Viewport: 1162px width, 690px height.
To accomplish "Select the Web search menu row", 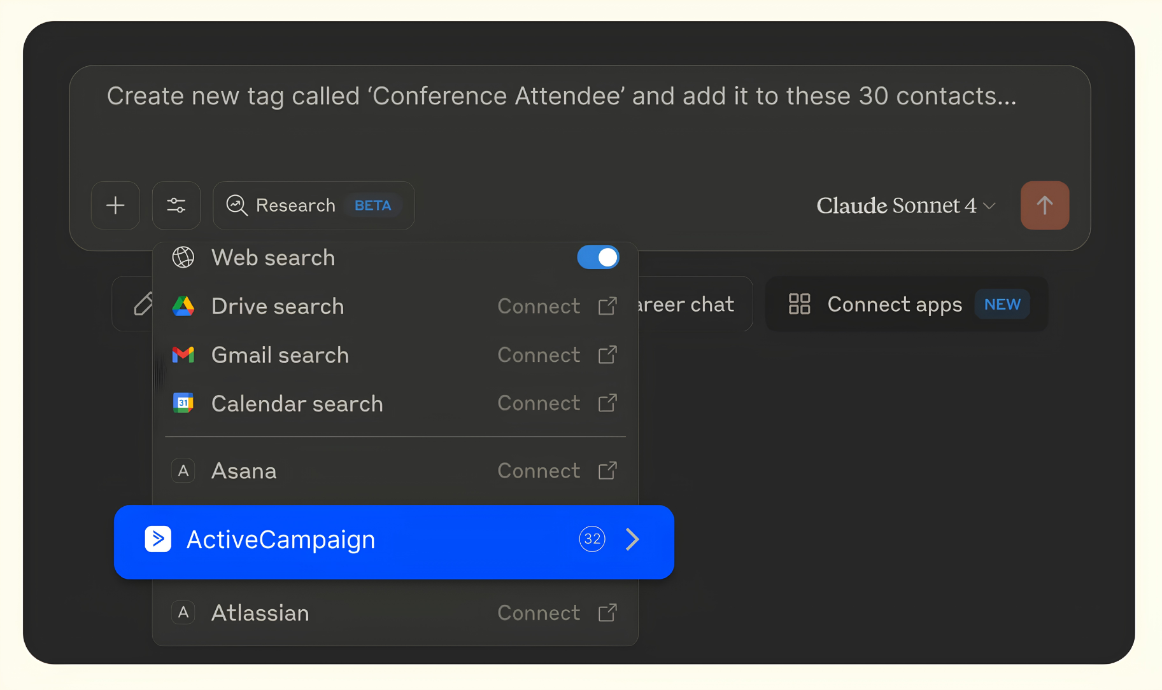I will click(x=395, y=258).
